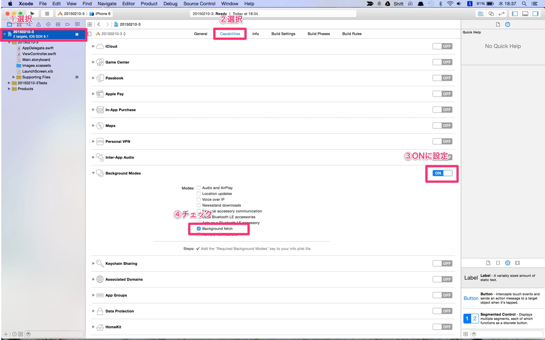Viewport: 545px width, 340px height.
Task: Select ViewController.swift in the navigator
Action: (x=39, y=54)
